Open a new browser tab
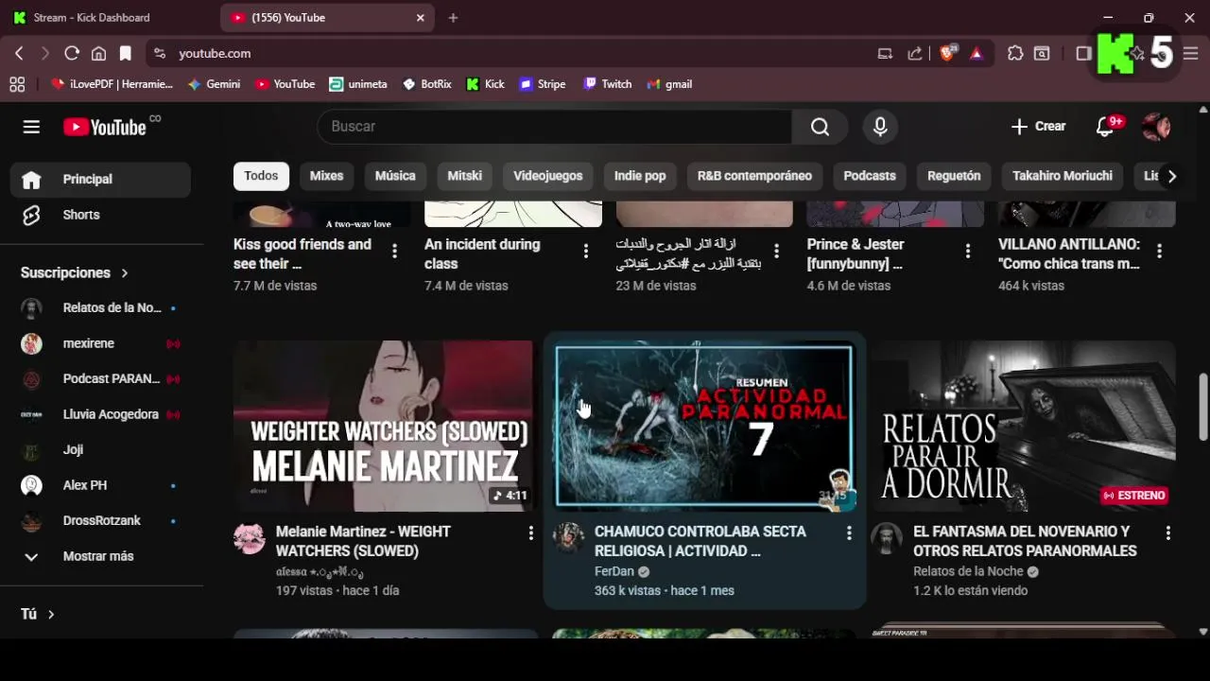Image resolution: width=1210 pixels, height=681 pixels. [x=453, y=17]
